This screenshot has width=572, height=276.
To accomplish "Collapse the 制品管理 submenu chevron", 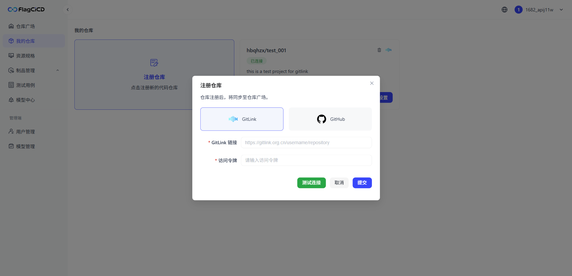I will (58, 70).
